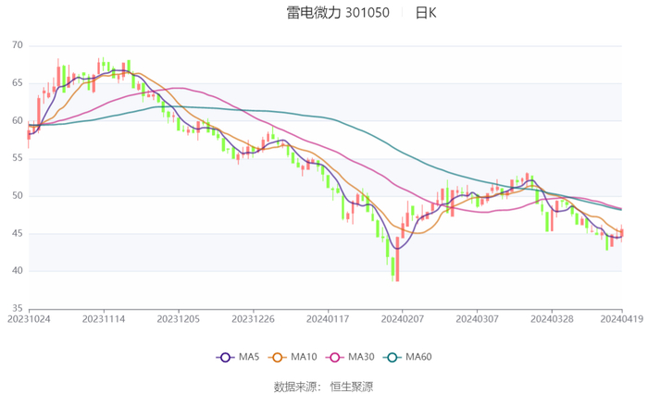Click the pink MA30 legend circle marker
The image size is (648, 394).
[331, 357]
